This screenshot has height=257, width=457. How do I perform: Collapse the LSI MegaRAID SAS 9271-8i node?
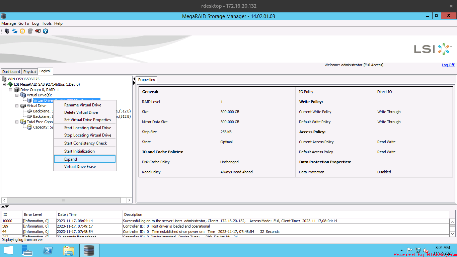(x=4, y=84)
